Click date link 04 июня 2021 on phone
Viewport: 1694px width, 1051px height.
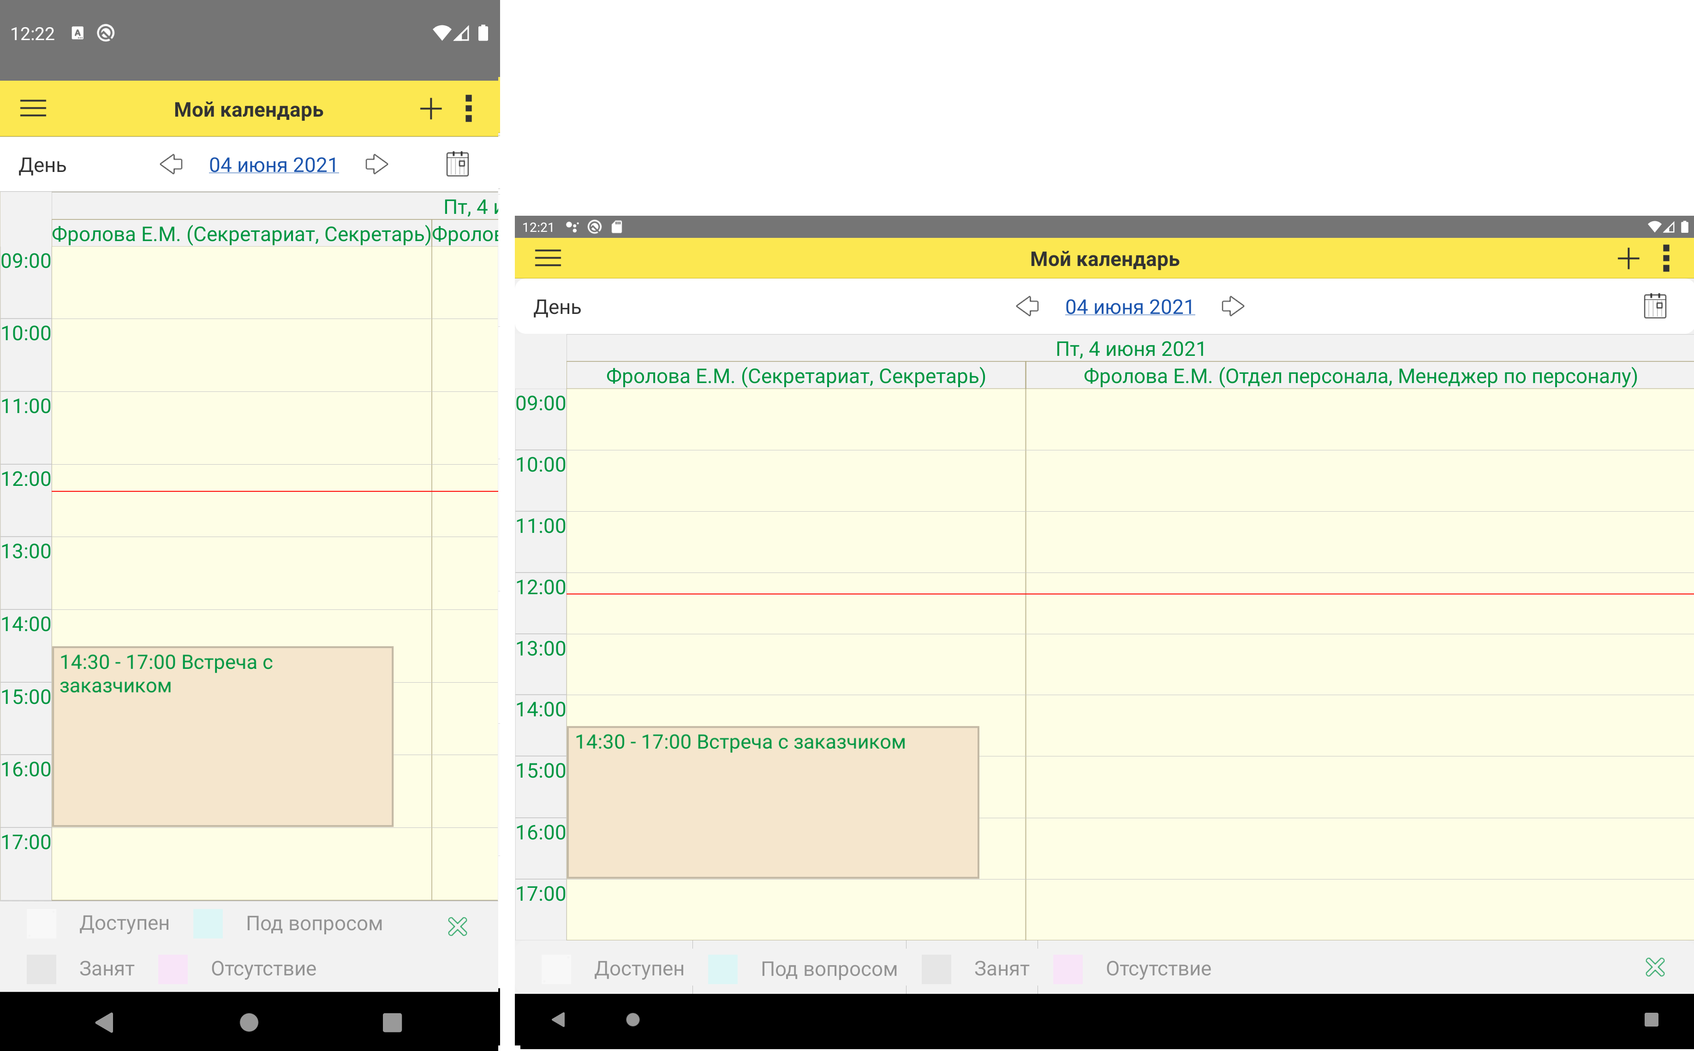pyautogui.click(x=274, y=165)
